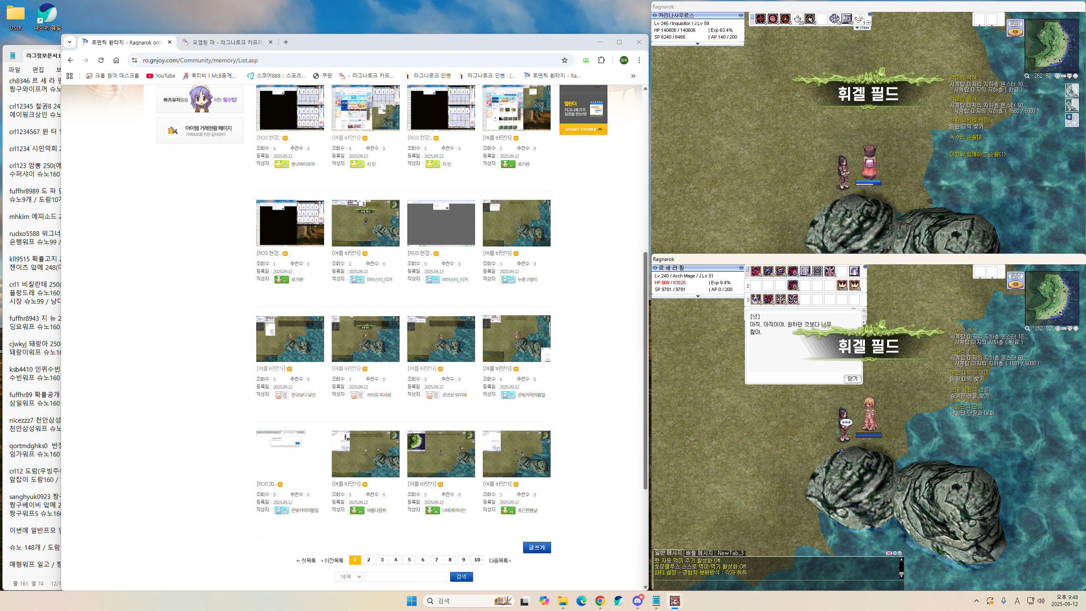The image size is (1086, 611).
Task: Click 검색 search button below pagination
Action: (461, 577)
